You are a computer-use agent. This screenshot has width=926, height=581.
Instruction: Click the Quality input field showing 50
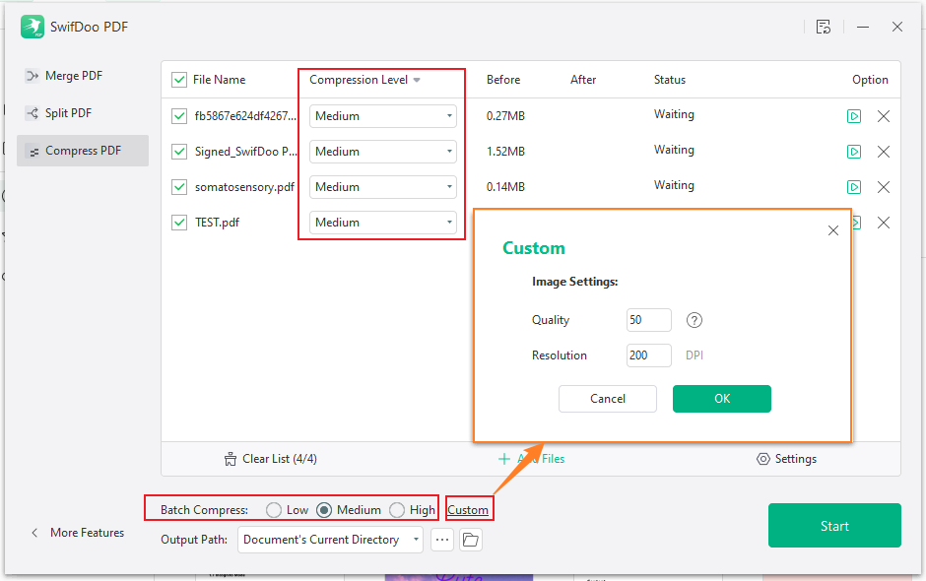[x=648, y=319]
